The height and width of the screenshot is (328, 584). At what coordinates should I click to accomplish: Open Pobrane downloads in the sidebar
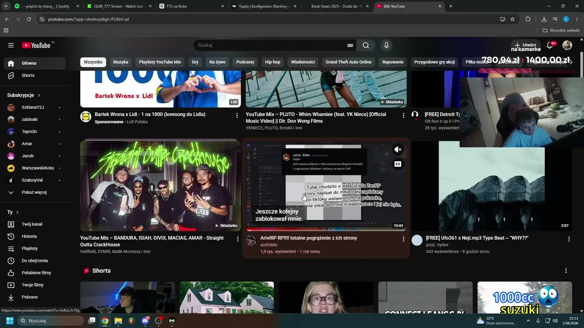point(35,297)
